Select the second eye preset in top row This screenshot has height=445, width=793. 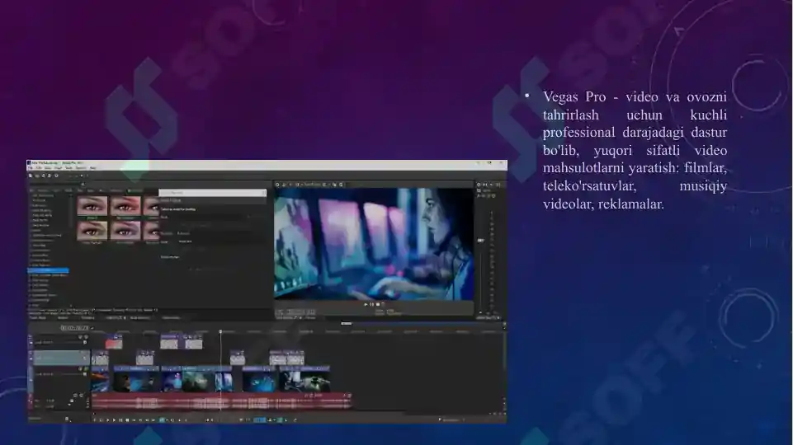(125, 207)
